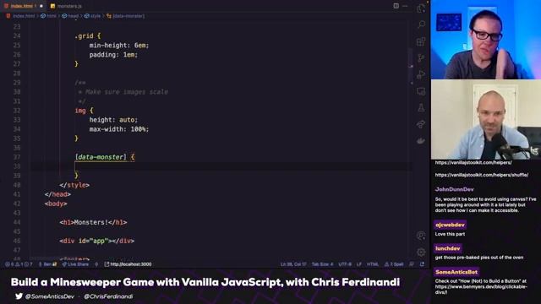Click Ben user item in status bar

[47, 264]
